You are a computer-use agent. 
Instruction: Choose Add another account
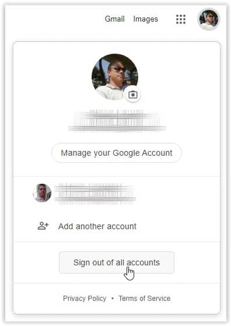point(97,226)
